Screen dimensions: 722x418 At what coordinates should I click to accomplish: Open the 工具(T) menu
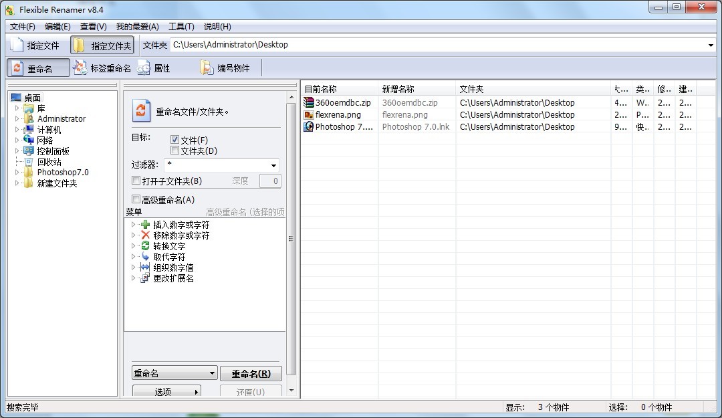[181, 27]
